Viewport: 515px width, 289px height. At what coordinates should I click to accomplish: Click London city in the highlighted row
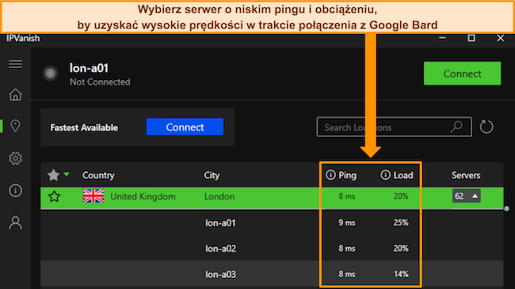(219, 196)
